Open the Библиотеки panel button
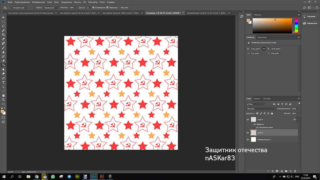 coord(309,23)
